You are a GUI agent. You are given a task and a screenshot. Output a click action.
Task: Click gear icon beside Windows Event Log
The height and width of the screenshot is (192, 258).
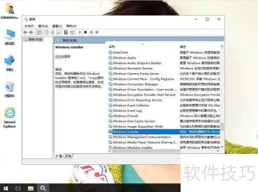point(110,111)
